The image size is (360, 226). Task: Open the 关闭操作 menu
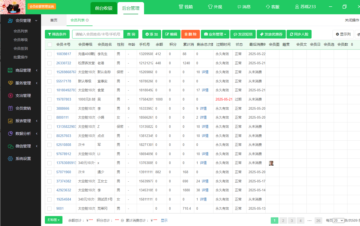(352, 20)
